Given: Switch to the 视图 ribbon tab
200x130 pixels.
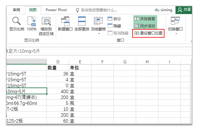Looking at the screenshot, I should click(x=33, y=10).
